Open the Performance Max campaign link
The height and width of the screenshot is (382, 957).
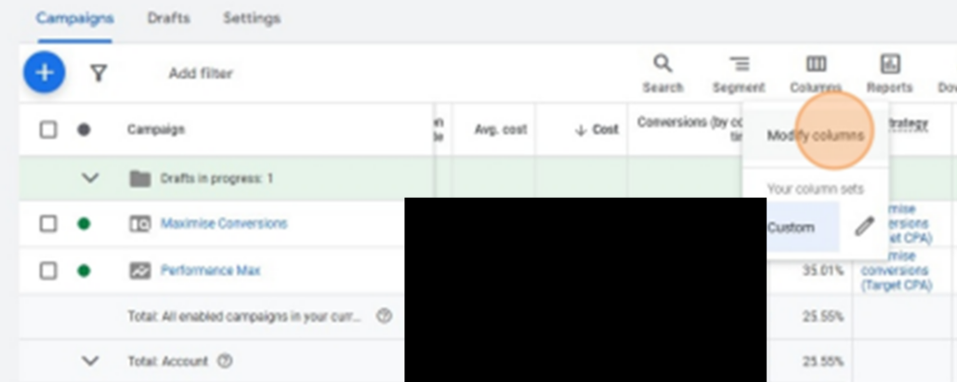[210, 270]
